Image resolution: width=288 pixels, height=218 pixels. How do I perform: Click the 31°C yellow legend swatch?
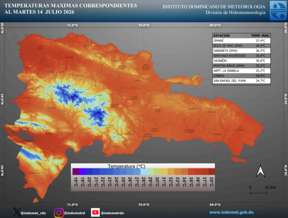164,172
